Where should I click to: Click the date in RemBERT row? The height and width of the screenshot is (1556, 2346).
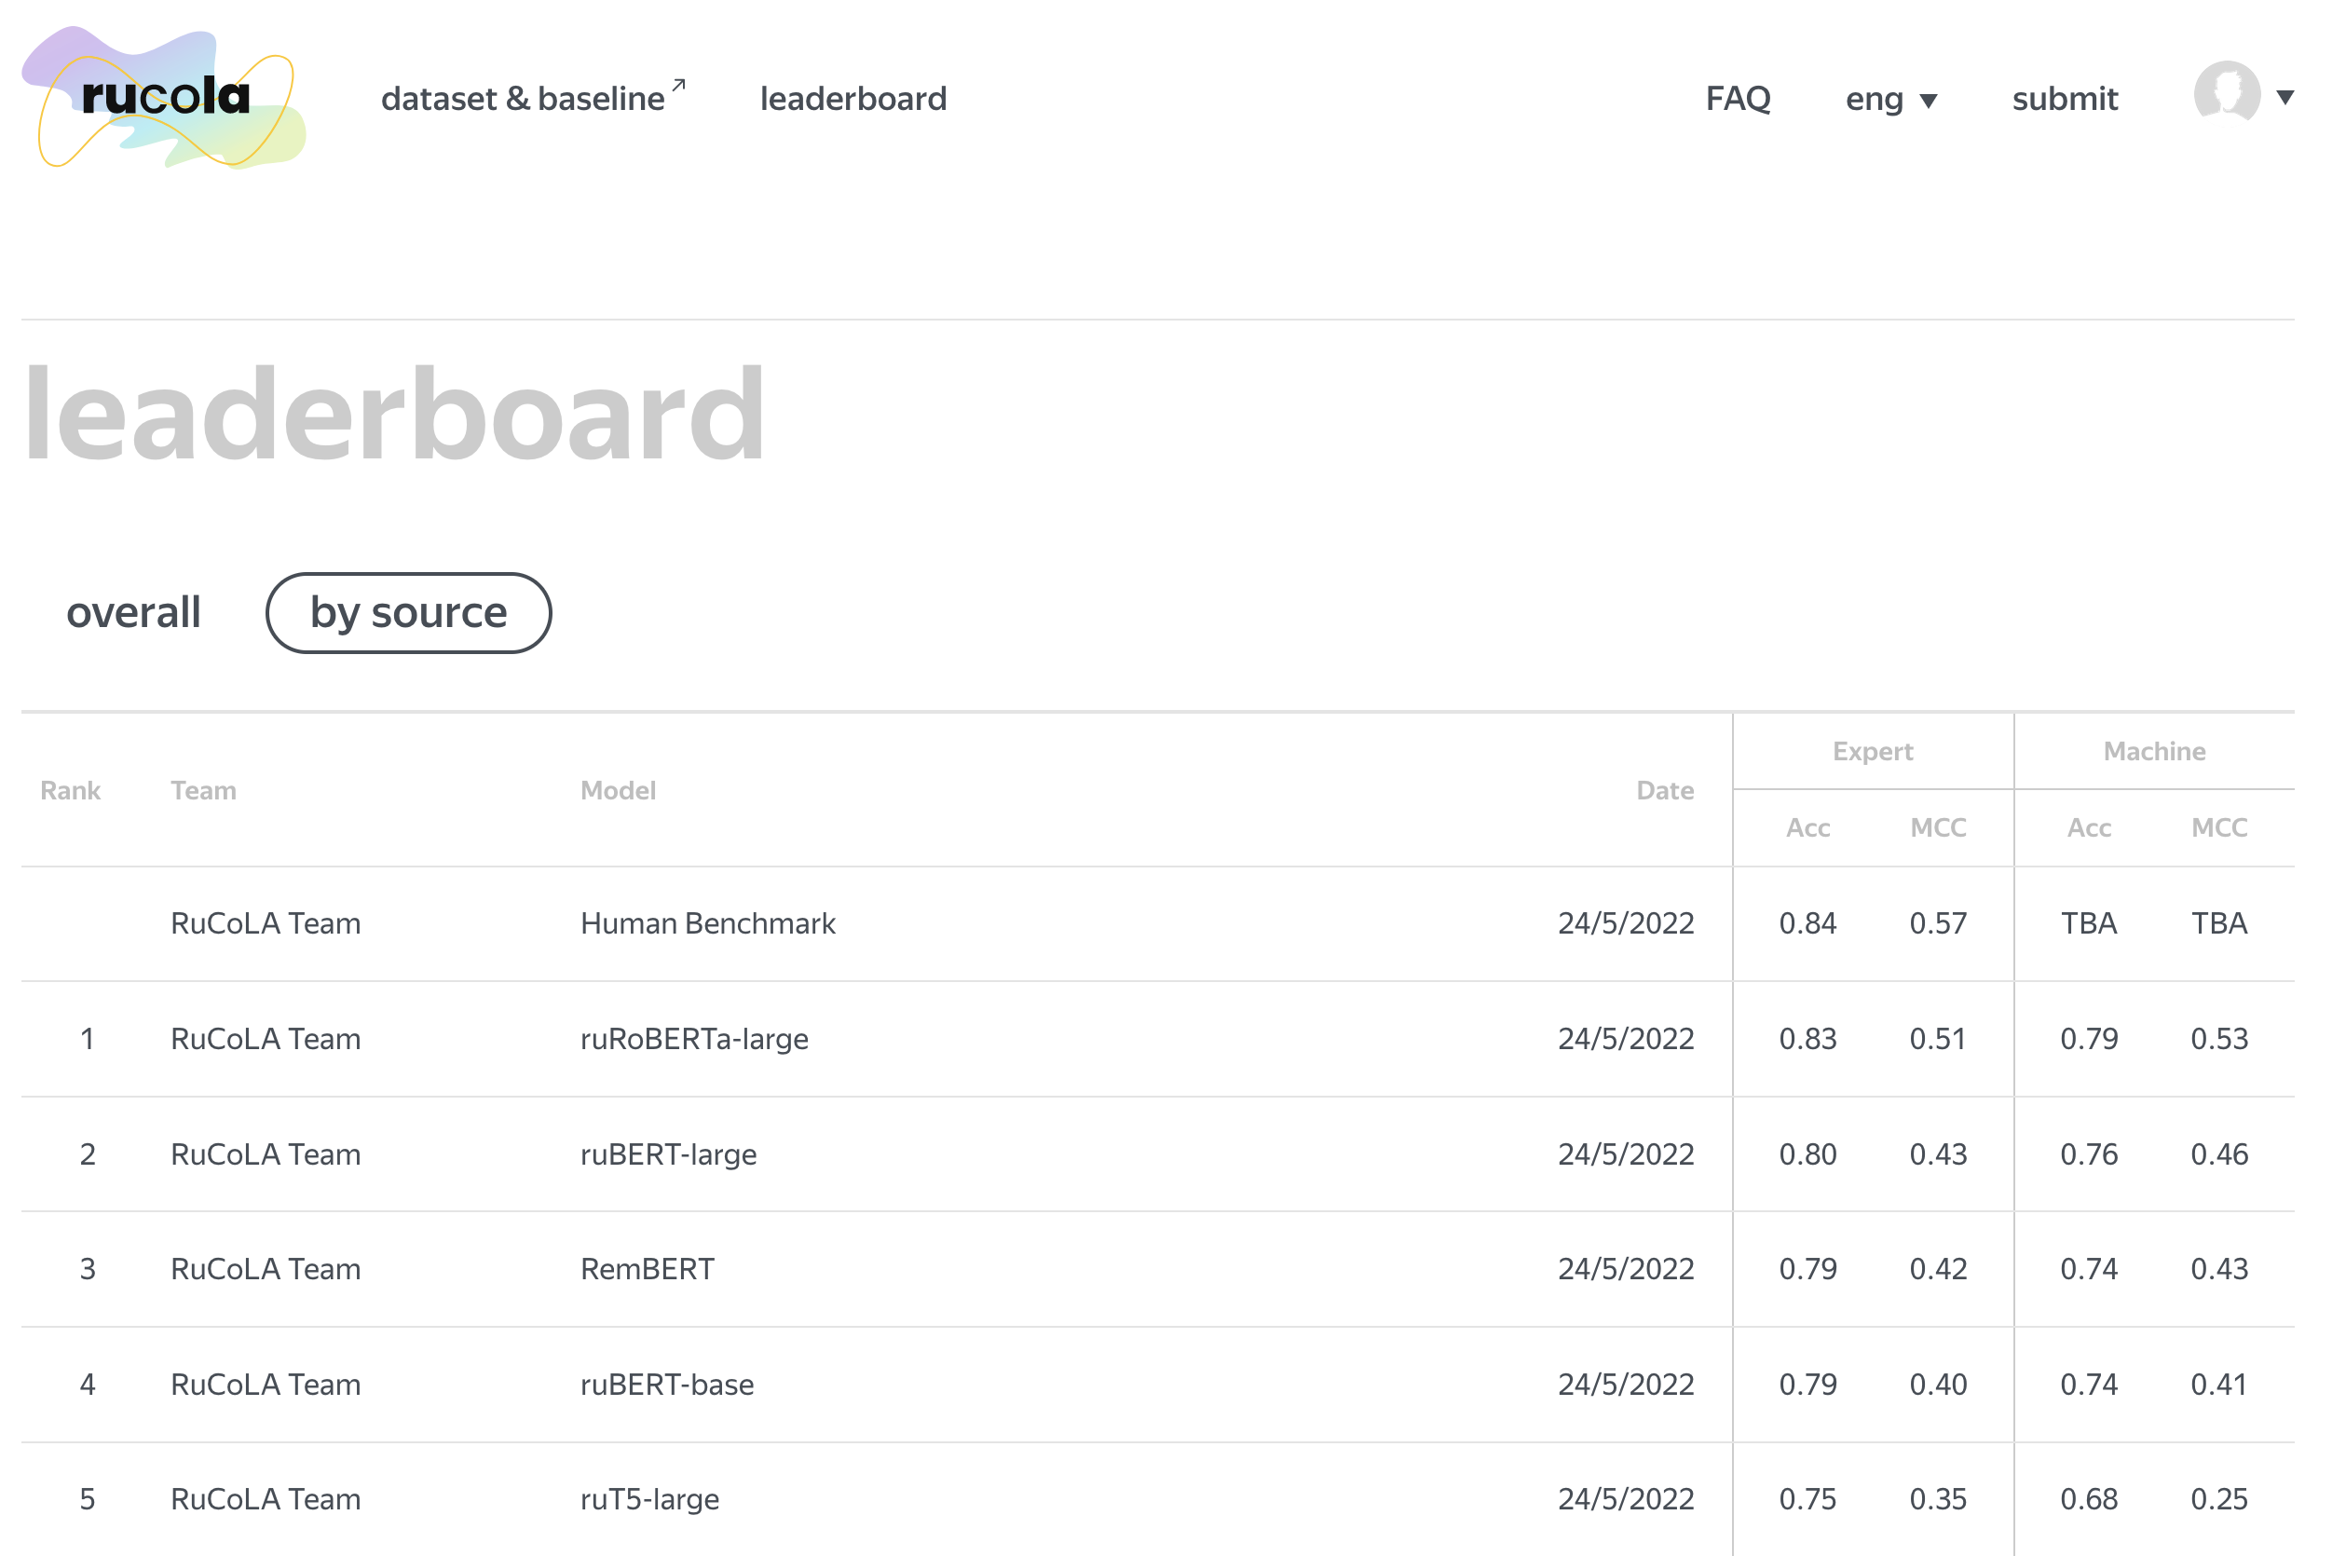1626,1268
